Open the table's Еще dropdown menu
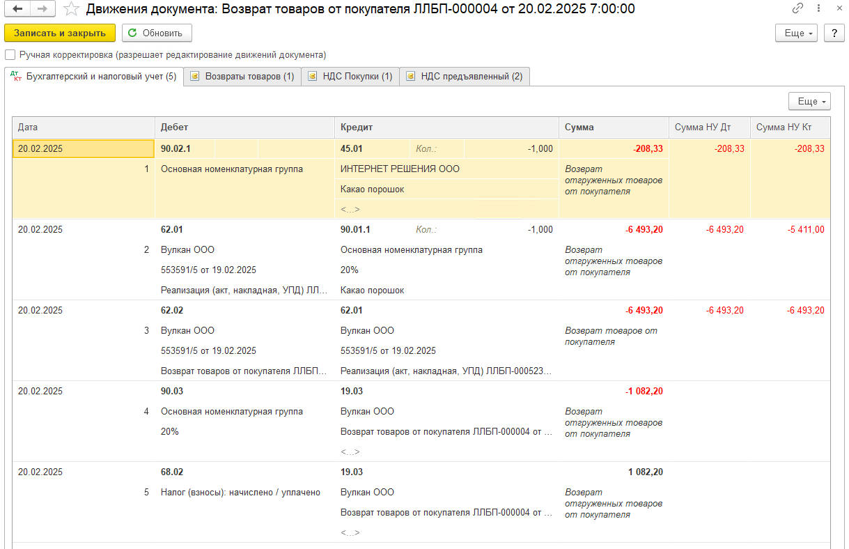Image resolution: width=849 pixels, height=549 pixels. click(x=809, y=101)
